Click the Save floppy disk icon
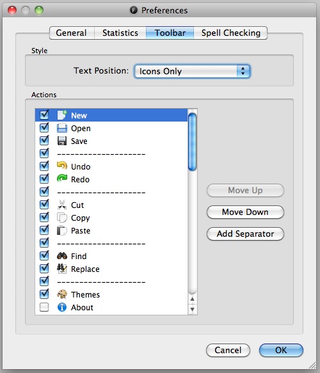This screenshot has height=373, width=320. click(62, 141)
